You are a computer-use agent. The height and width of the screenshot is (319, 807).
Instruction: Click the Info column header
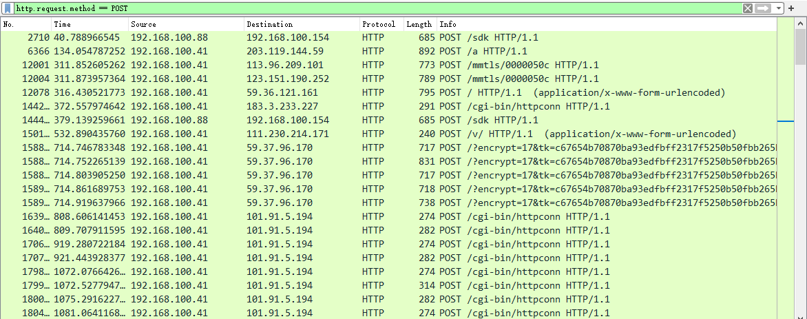pyautogui.click(x=606, y=24)
